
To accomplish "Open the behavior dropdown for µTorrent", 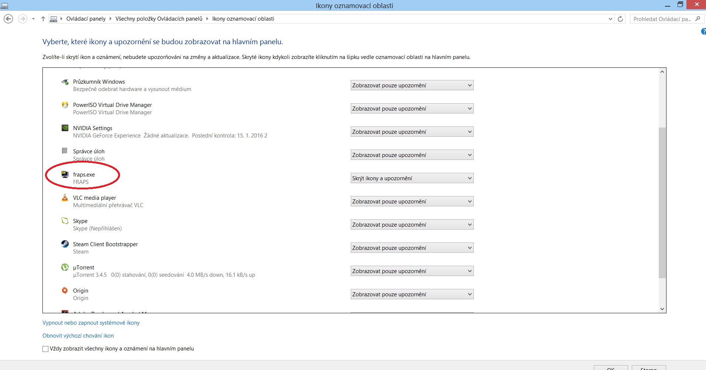I will pyautogui.click(x=412, y=271).
